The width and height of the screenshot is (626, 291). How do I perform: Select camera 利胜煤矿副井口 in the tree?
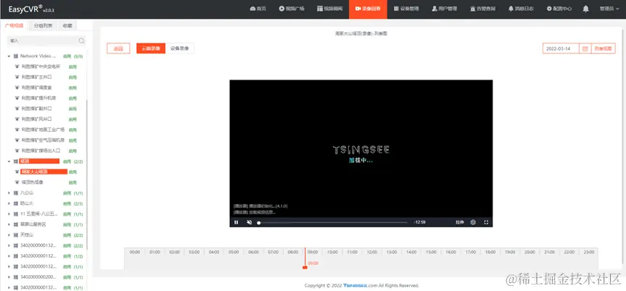click(x=37, y=109)
